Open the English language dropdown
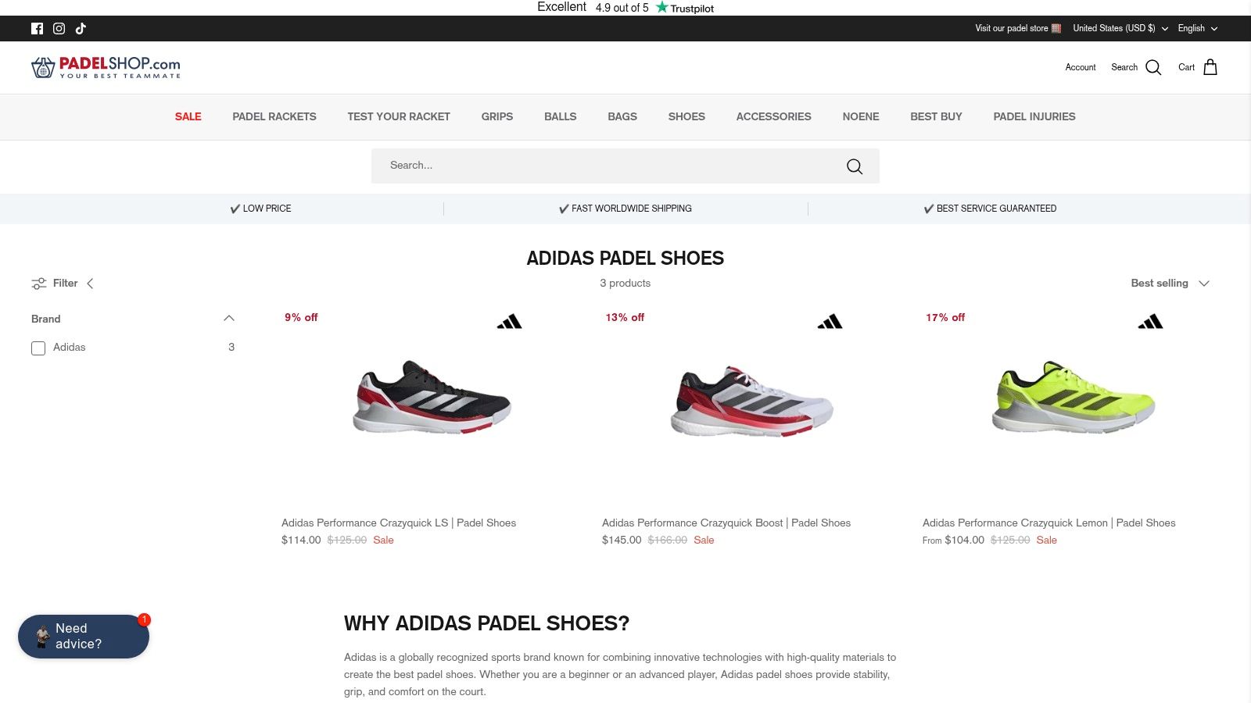Image resolution: width=1251 pixels, height=703 pixels. click(1197, 29)
